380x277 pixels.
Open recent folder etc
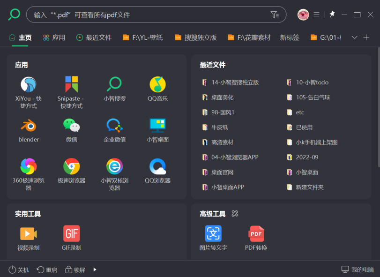(x=295, y=112)
